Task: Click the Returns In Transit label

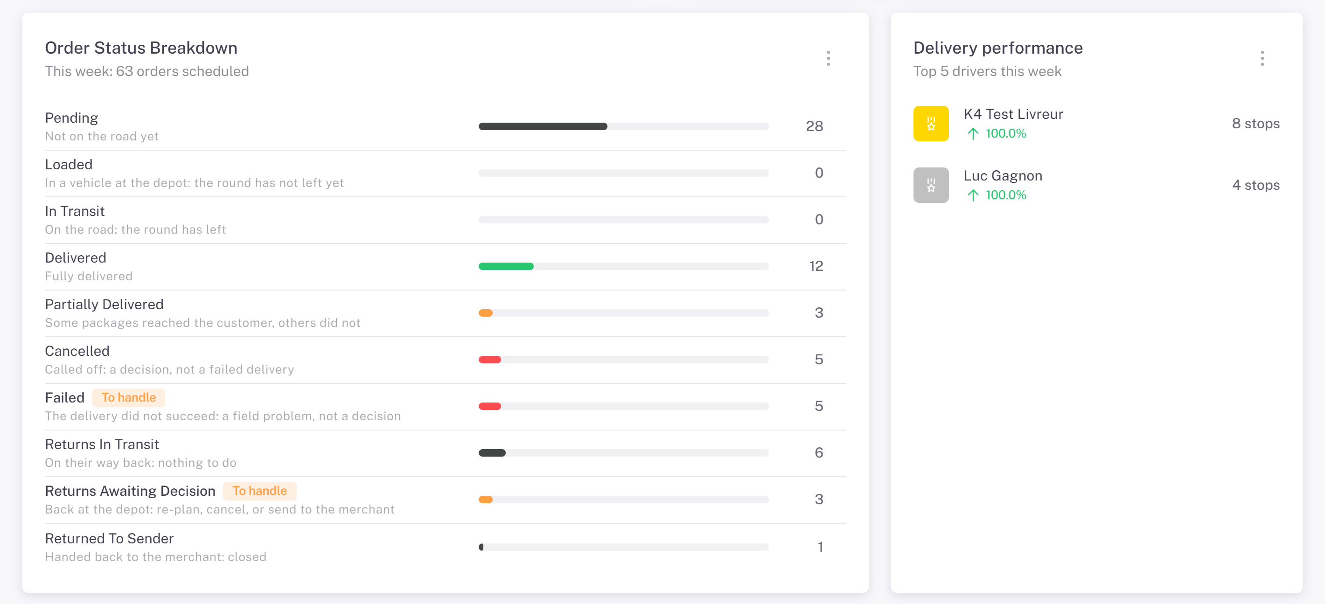Action: [102, 444]
